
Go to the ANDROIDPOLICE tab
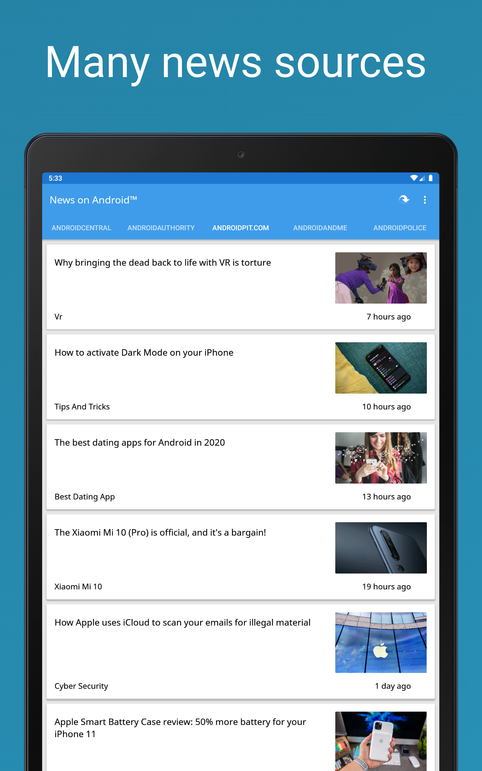[400, 228]
